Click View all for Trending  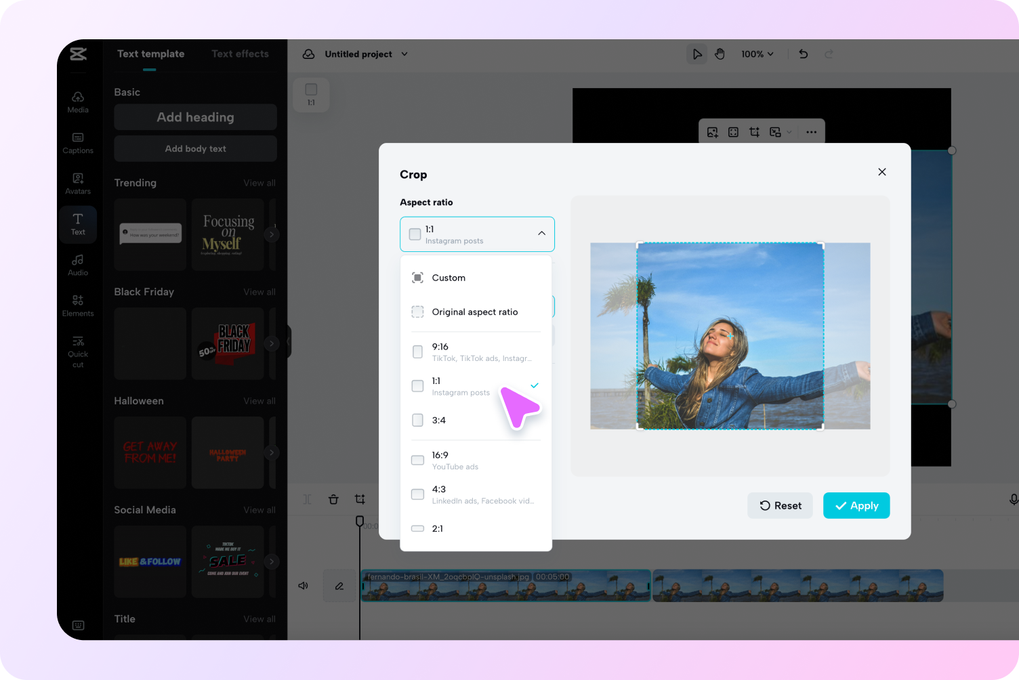[x=259, y=183]
